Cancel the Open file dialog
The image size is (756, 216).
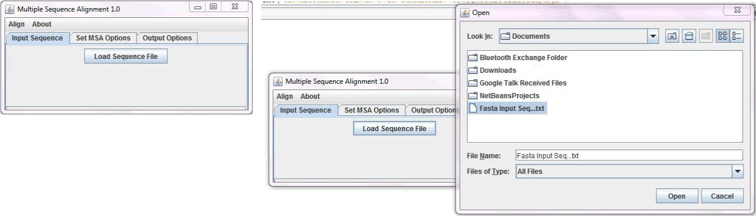click(x=722, y=196)
